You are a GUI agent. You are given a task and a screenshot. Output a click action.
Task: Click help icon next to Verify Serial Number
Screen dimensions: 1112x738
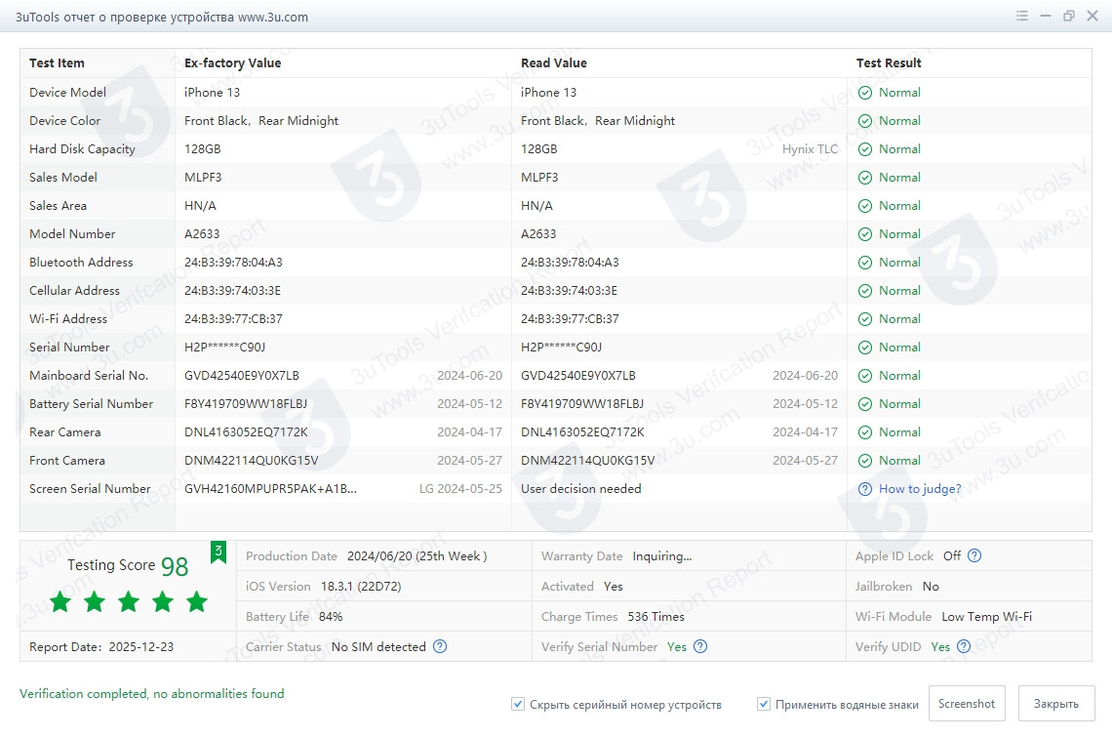click(x=699, y=646)
